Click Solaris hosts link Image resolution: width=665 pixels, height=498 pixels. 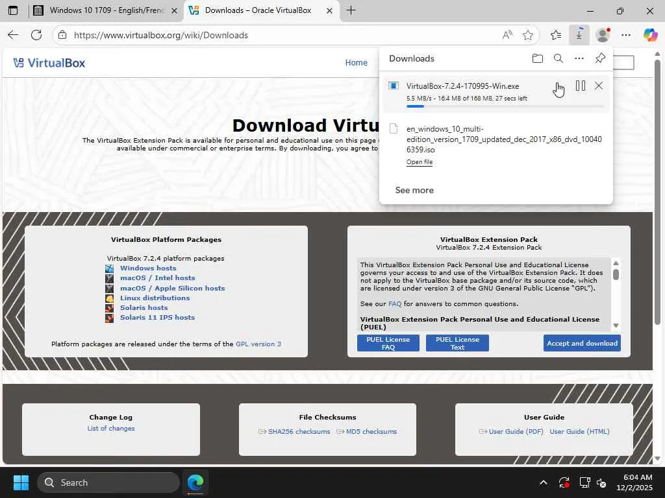coord(144,307)
